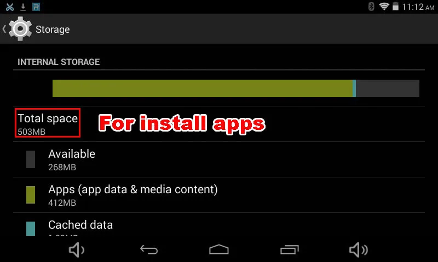Go back using the header chevron
Viewport: 438px width, 262px height.
pos(4,29)
